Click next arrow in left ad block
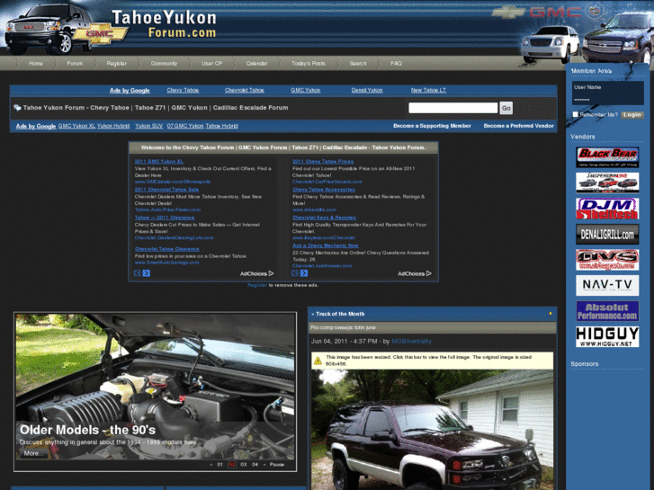The image size is (654, 490). click(x=147, y=273)
